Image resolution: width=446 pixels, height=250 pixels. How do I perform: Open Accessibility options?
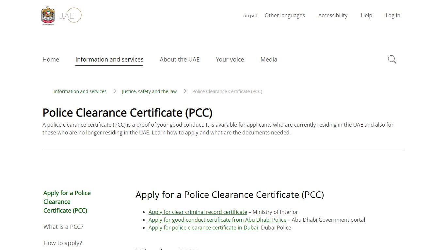tap(333, 15)
